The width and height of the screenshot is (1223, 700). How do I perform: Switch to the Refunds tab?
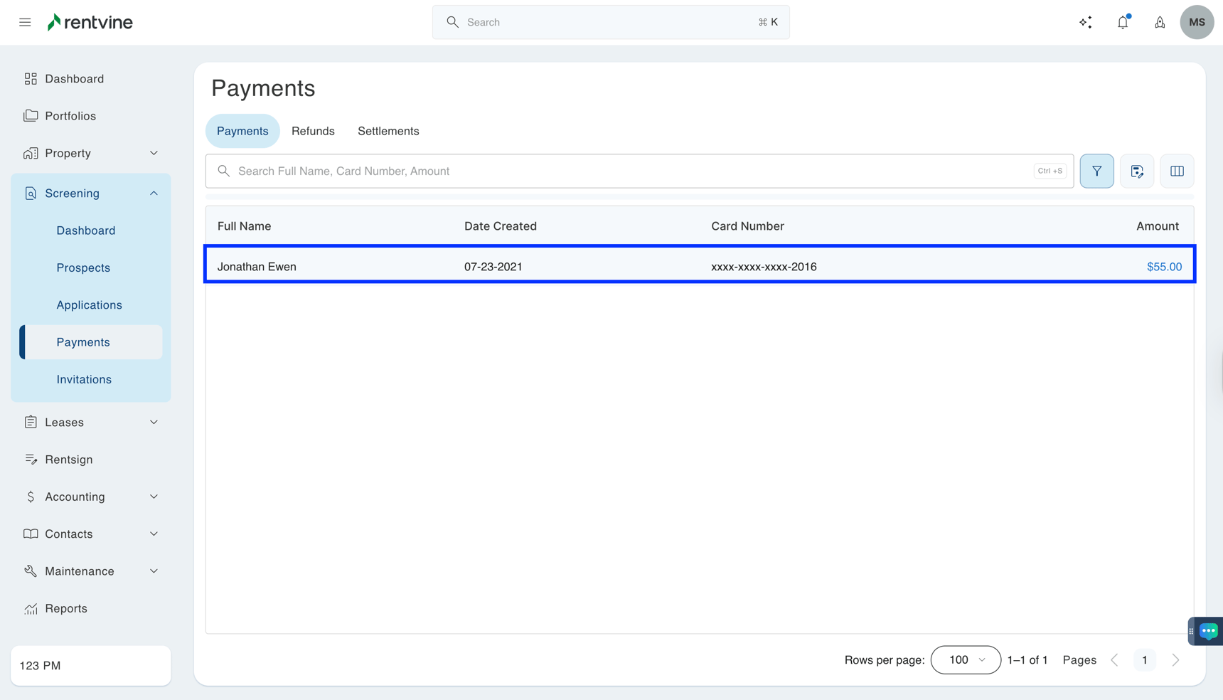coord(313,131)
